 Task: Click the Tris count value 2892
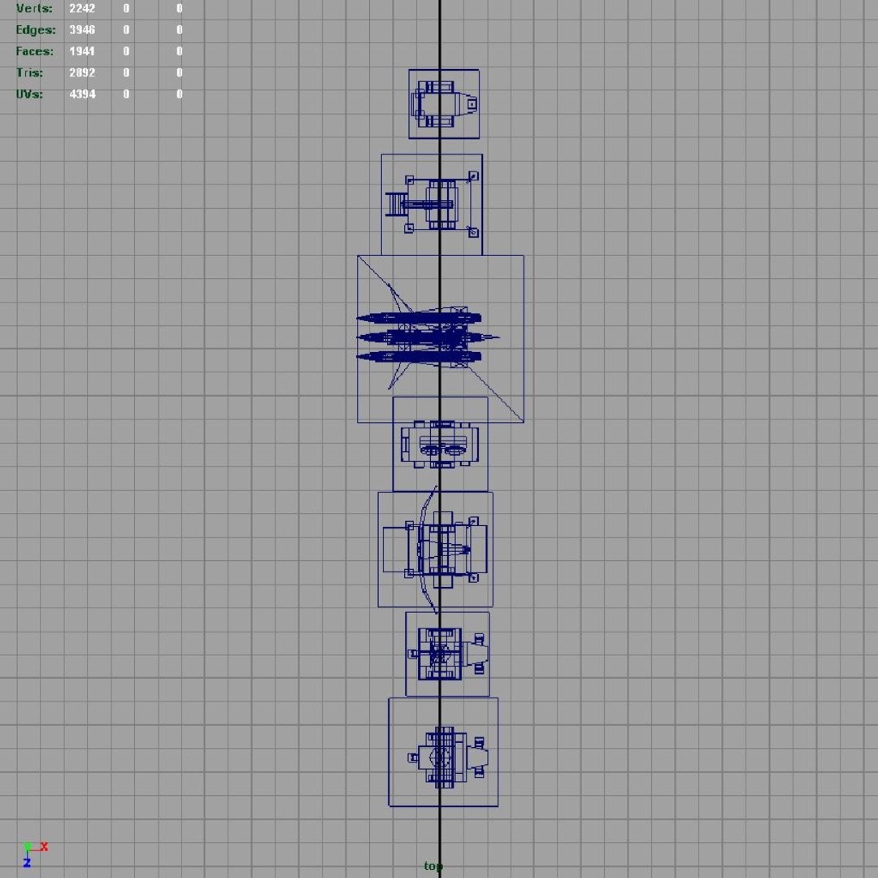(82, 72)
